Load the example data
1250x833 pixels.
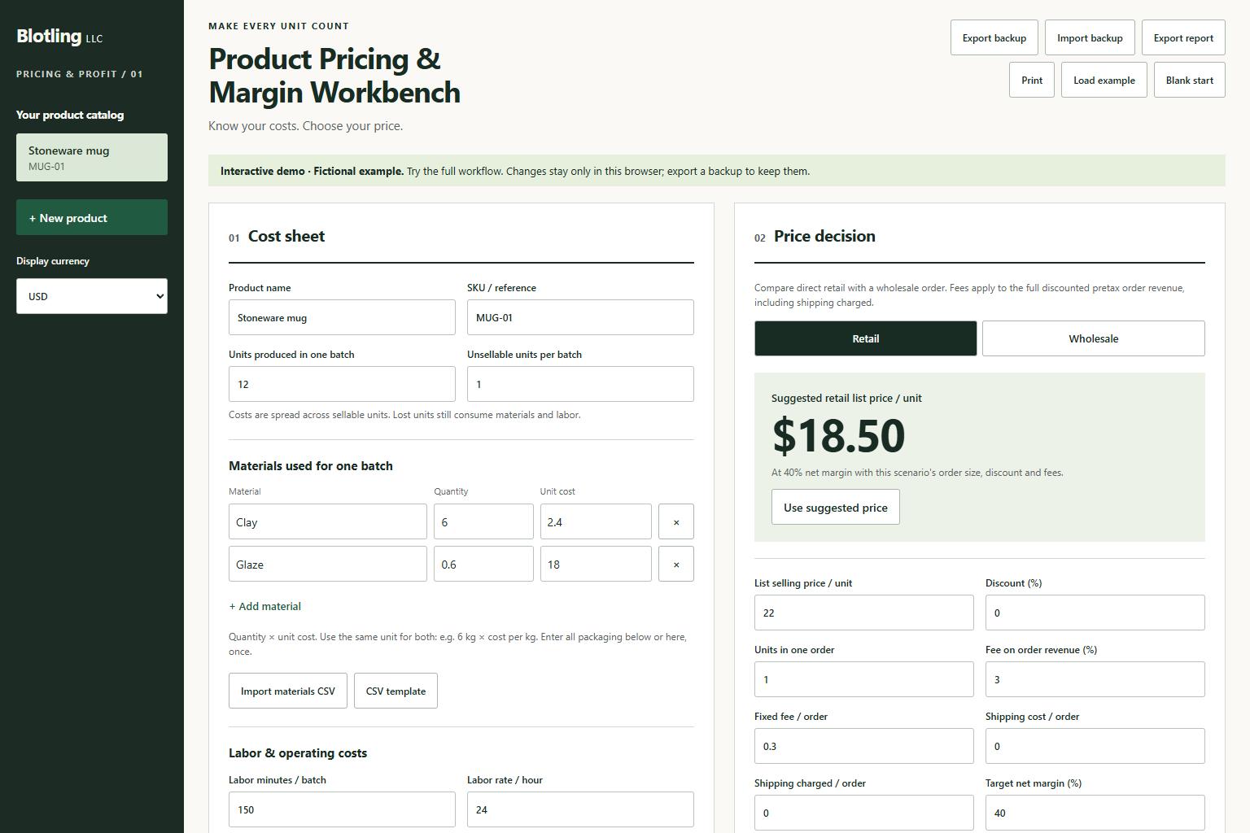tap(1104, 80)
